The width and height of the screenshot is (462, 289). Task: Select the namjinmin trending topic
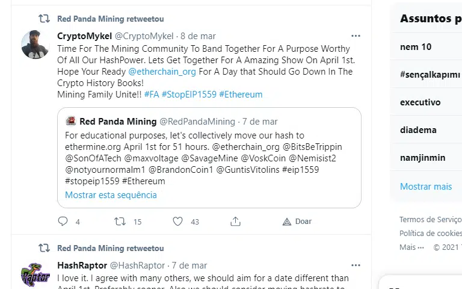click(422, 158)
